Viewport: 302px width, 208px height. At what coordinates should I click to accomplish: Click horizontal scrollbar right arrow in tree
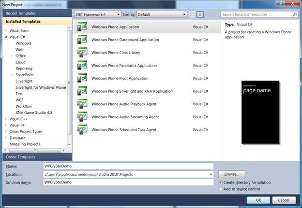(64, 150)
